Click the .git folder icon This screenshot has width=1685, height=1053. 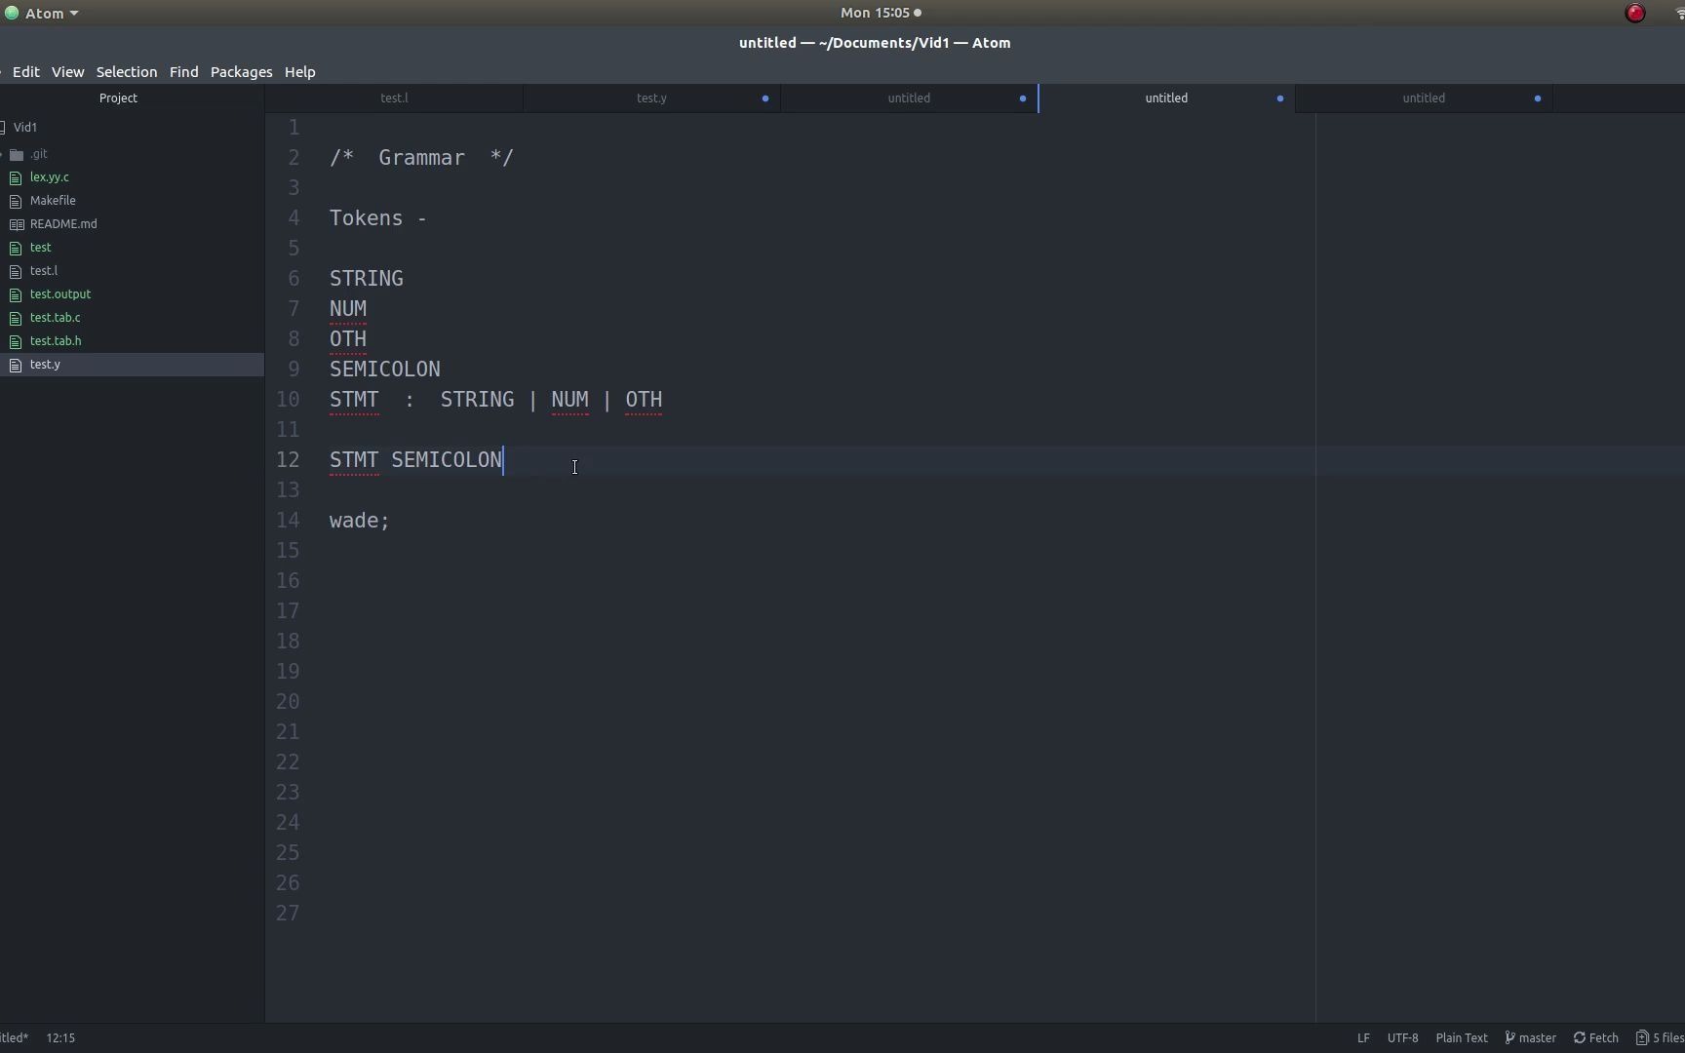click(17, 154)
